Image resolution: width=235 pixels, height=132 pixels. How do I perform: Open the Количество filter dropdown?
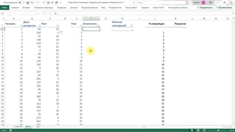(x=98, y=26)
